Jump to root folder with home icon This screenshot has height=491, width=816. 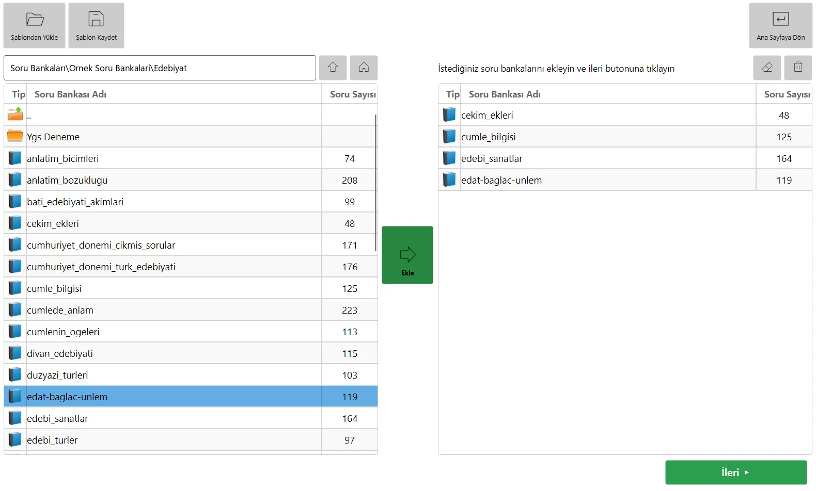364,68
